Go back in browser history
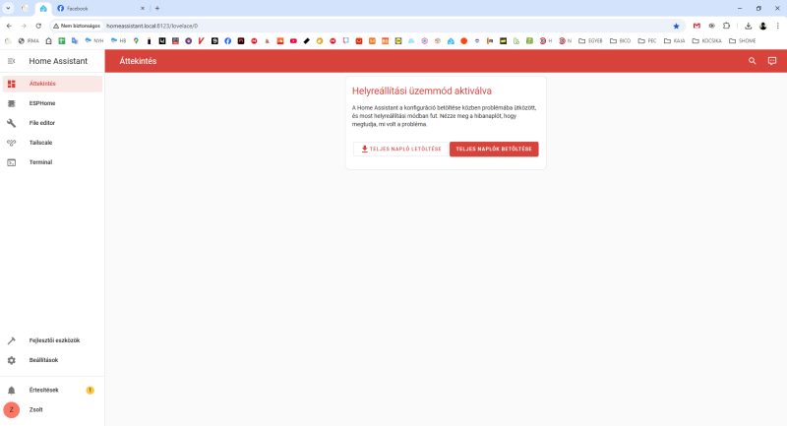This screenshot has height=426, width=787. click(9, 26)
